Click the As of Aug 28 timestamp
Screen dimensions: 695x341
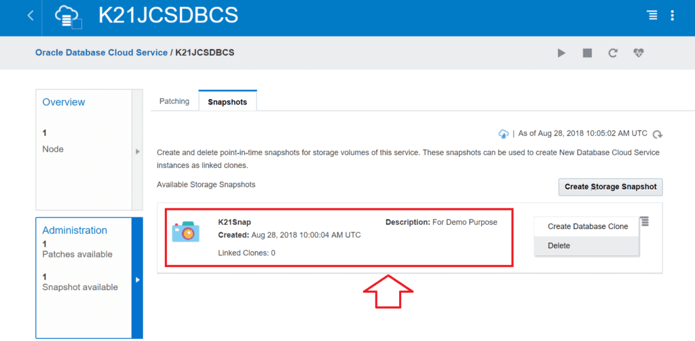point(582,133)
